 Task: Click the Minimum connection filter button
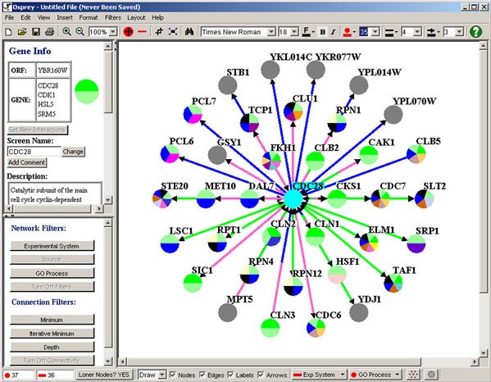(x=52, y=320)
